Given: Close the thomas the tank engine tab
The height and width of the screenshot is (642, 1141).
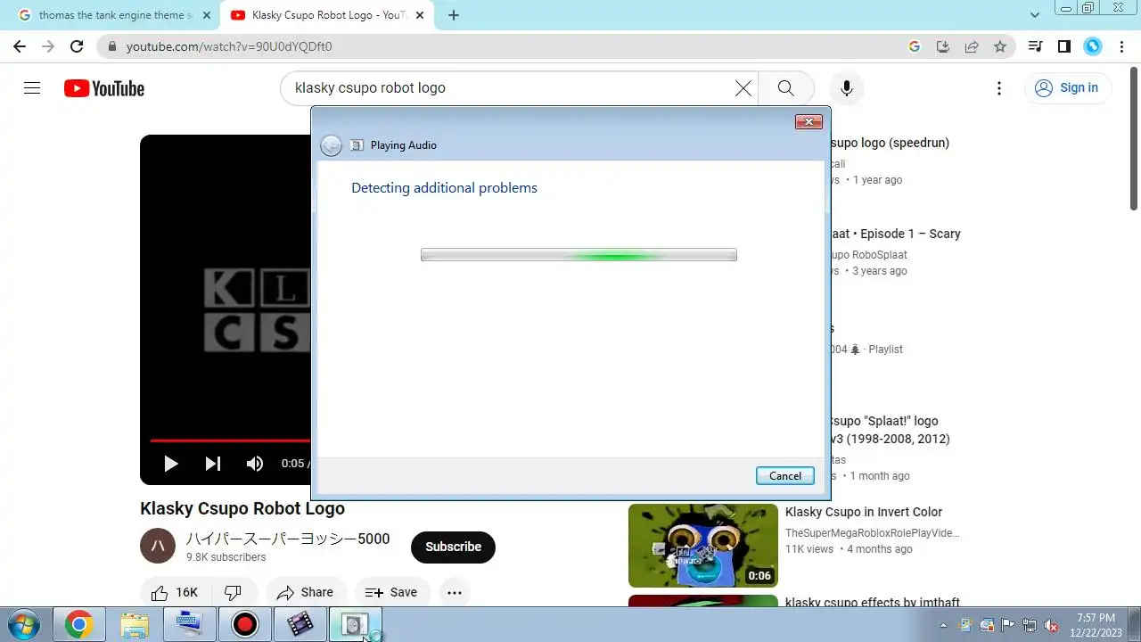Looking at the screenshot, I should 207,15.
